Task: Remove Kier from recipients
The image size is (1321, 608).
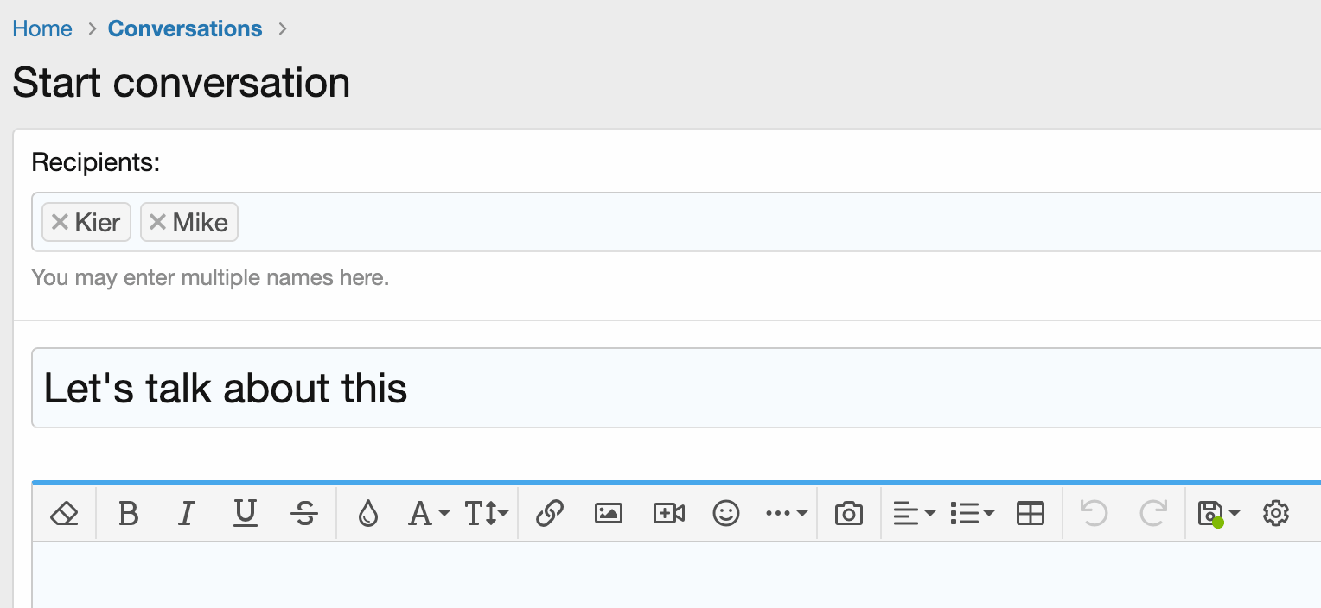Action: pos(60,222)
